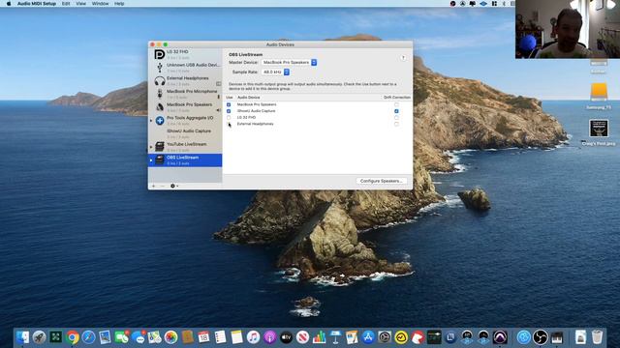Open the Apple menu

pos(9,4)
